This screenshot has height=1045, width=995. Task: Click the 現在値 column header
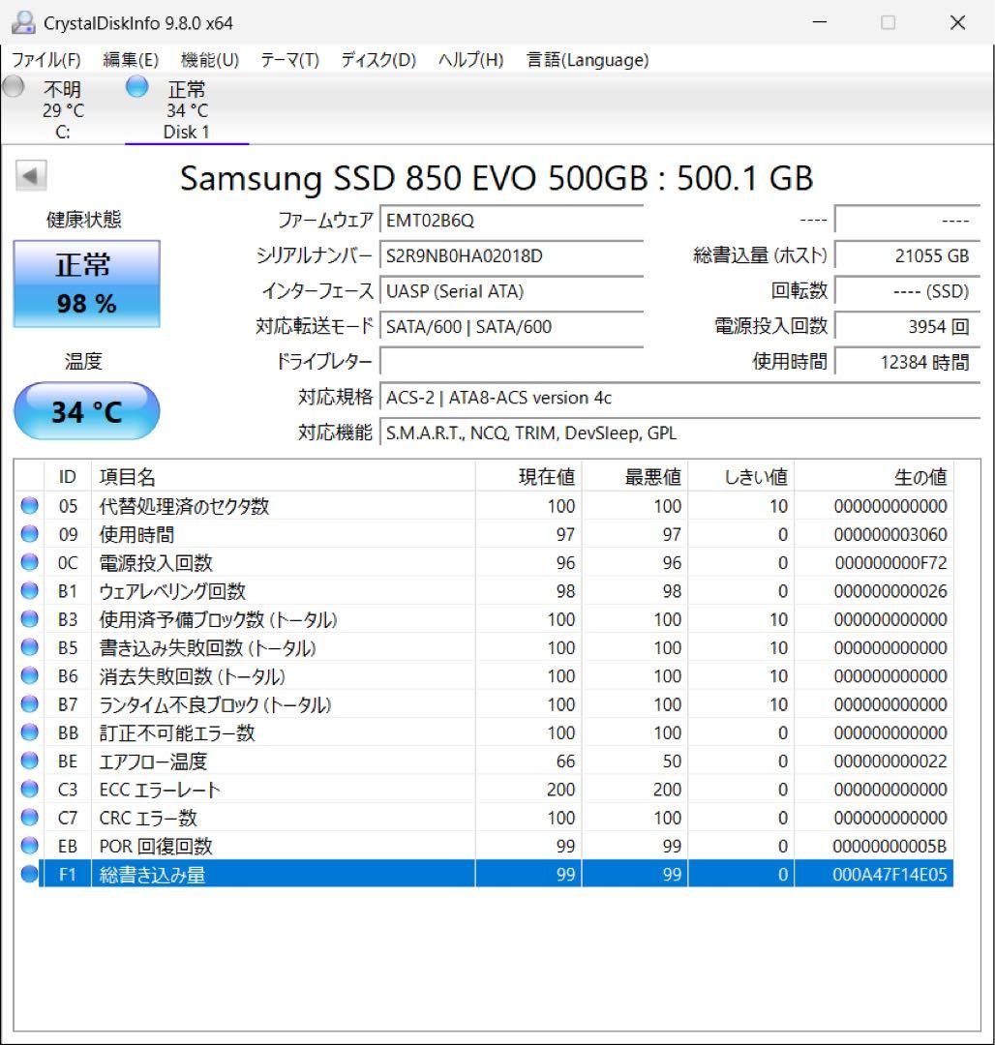coord(528,476)
